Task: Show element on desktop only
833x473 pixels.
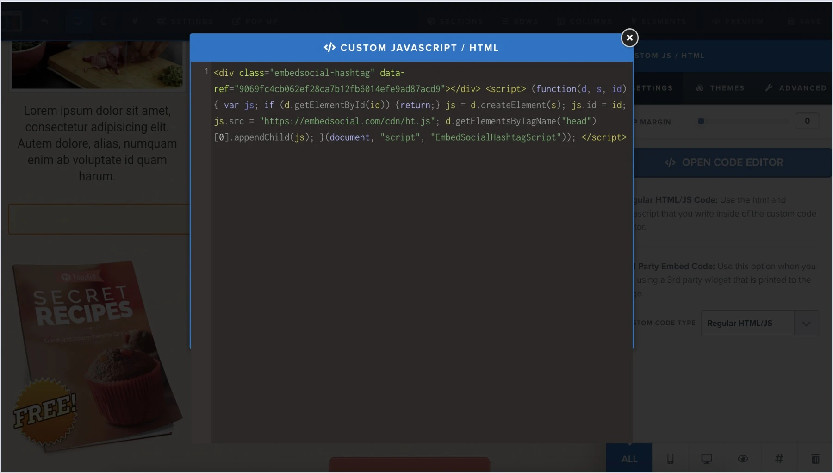Action: 706,459
